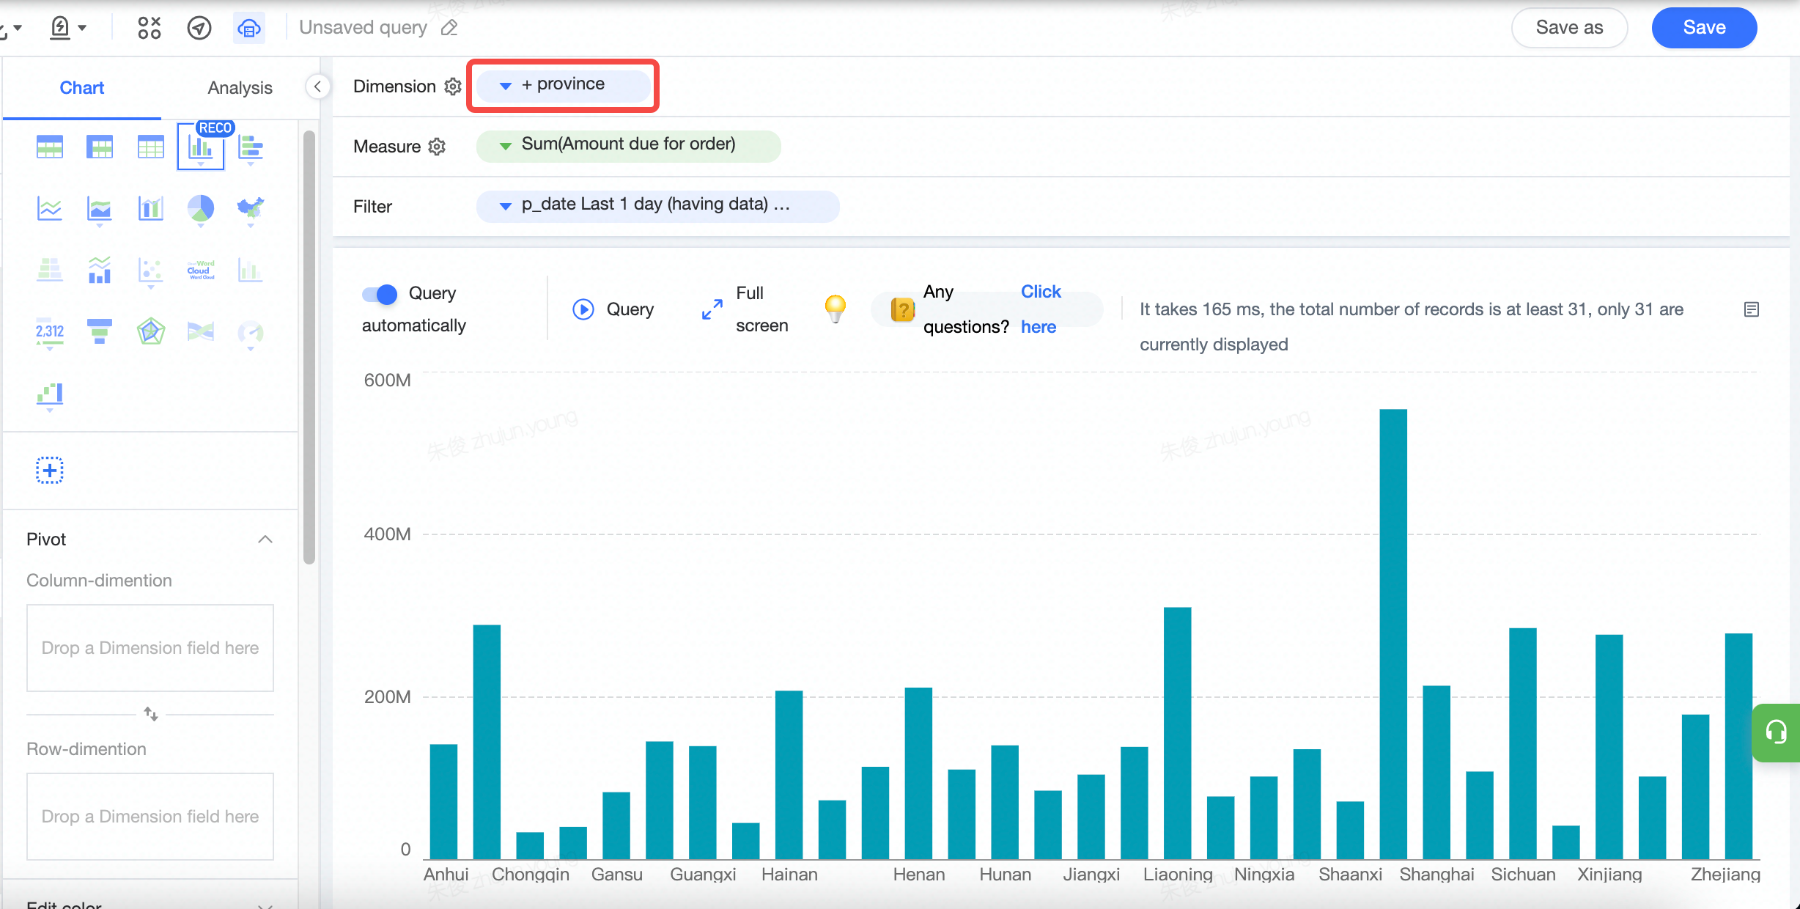Open Dimension settings gear
1800x909 pixels.
point(453,87)
